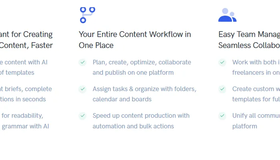Image resolution: width=280 pixels, height=160 pixels.
Task: Click checkmark beside 'Speed up content production'
Action: coord(82,116)
